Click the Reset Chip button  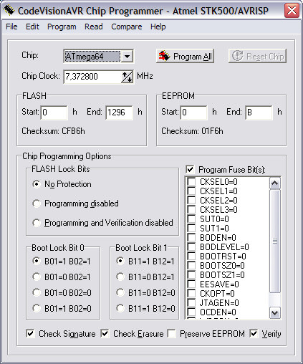(x=257, y=56)
